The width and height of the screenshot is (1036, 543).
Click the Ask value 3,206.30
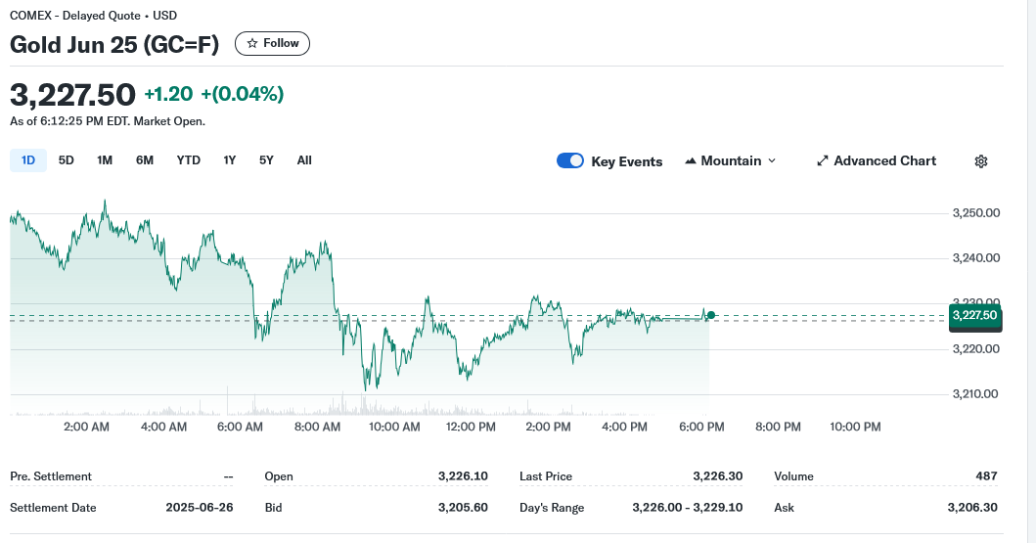(x=972, y=508)
